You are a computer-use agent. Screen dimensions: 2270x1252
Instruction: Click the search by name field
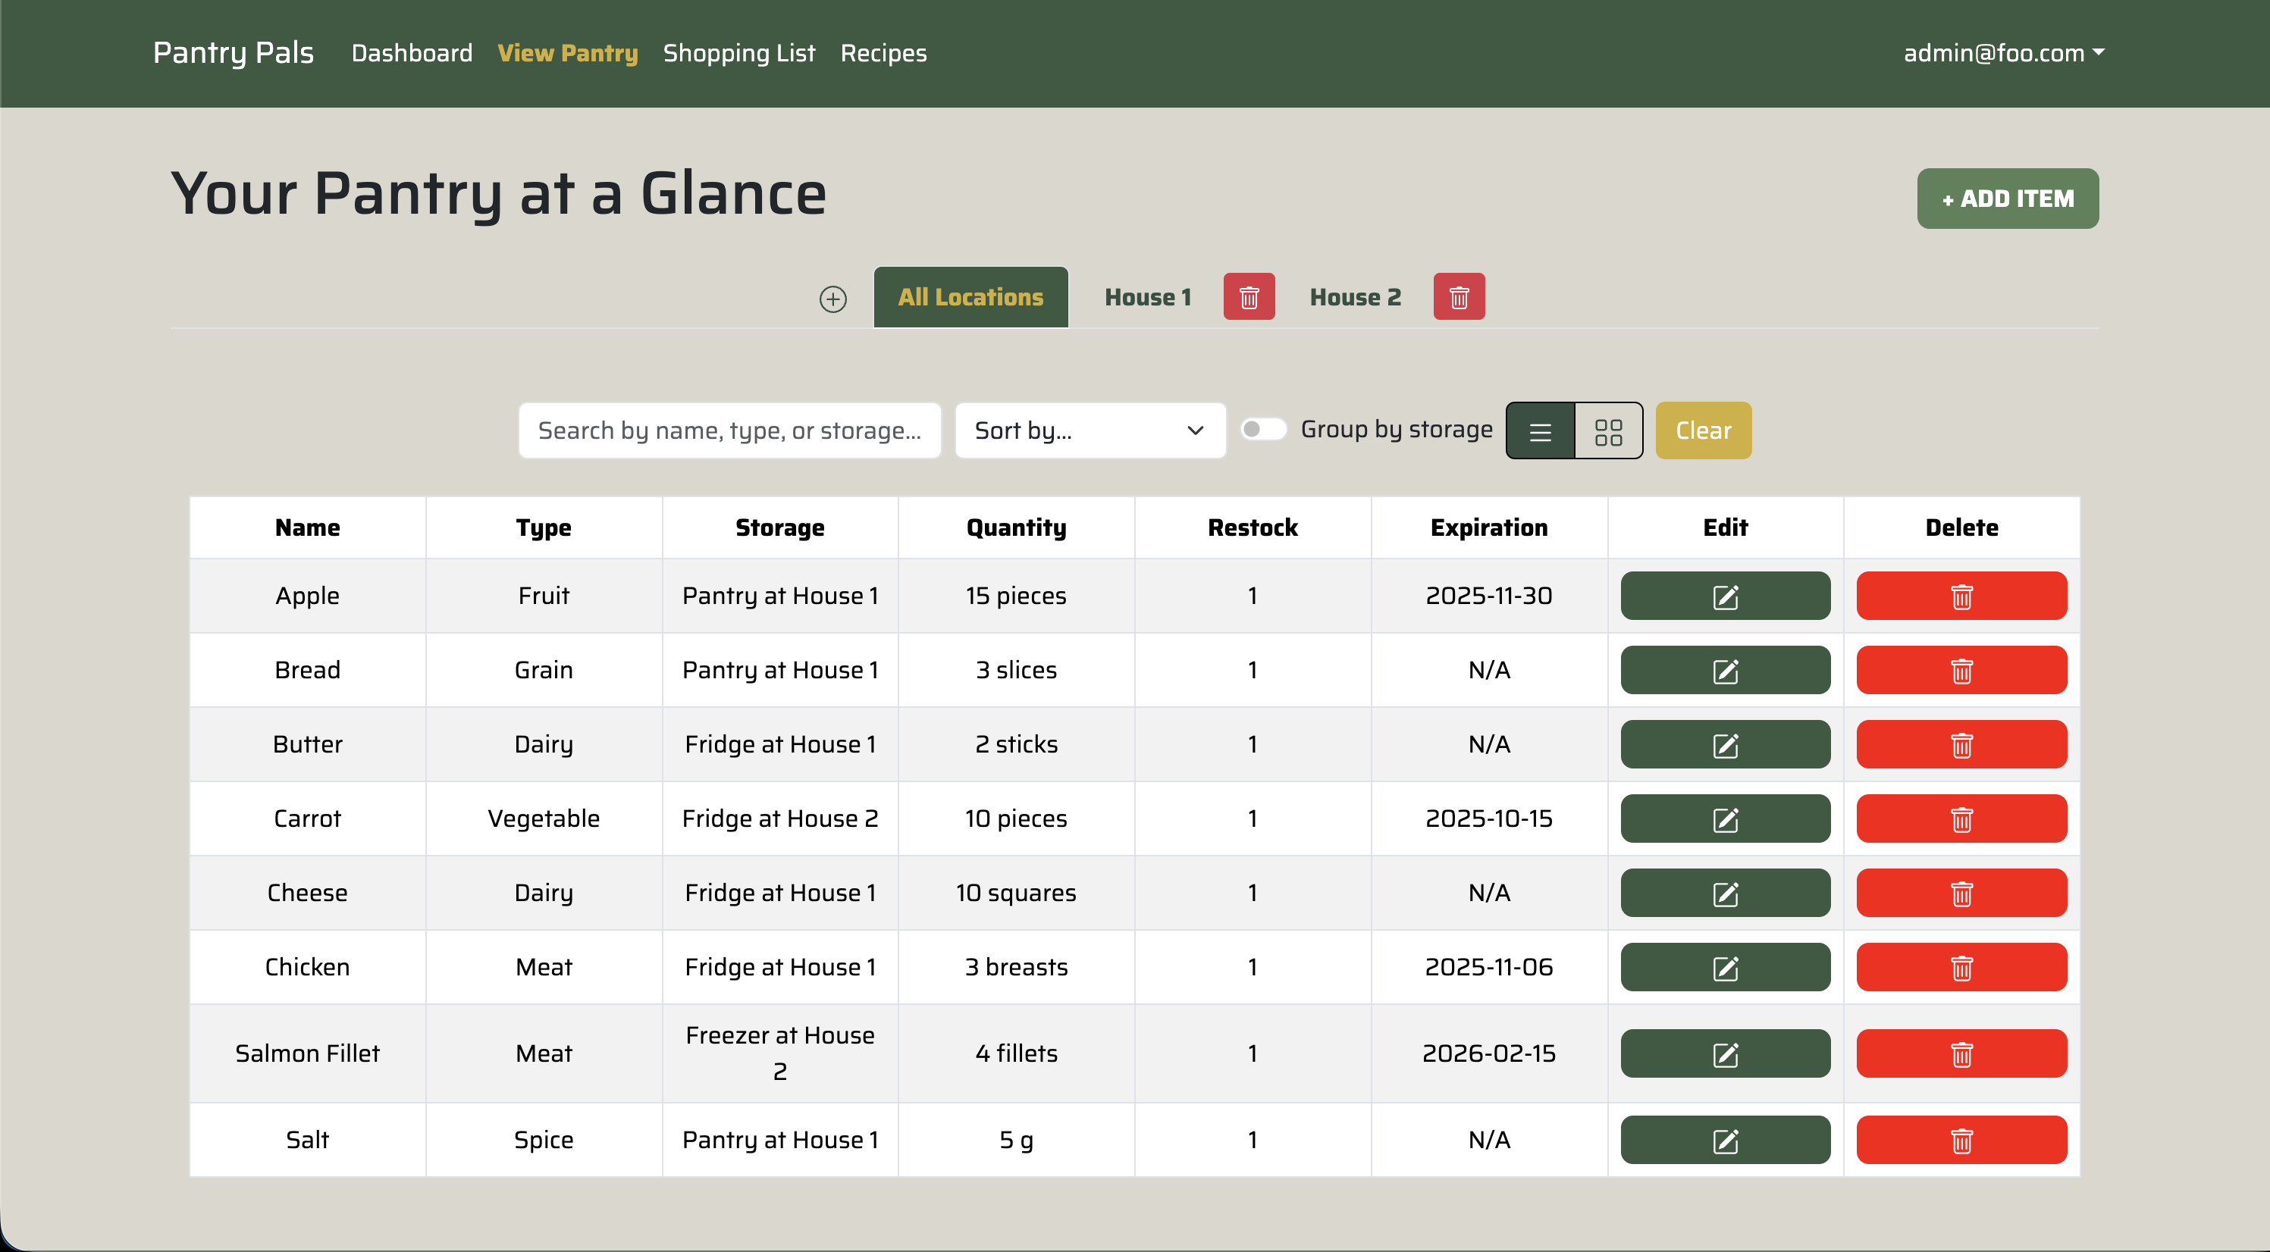point(729,430)
